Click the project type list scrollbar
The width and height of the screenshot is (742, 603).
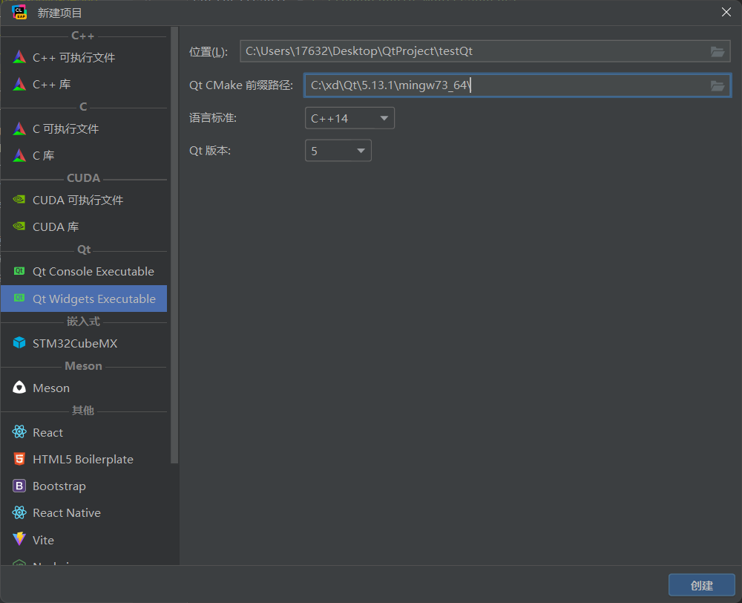point(174,245)
